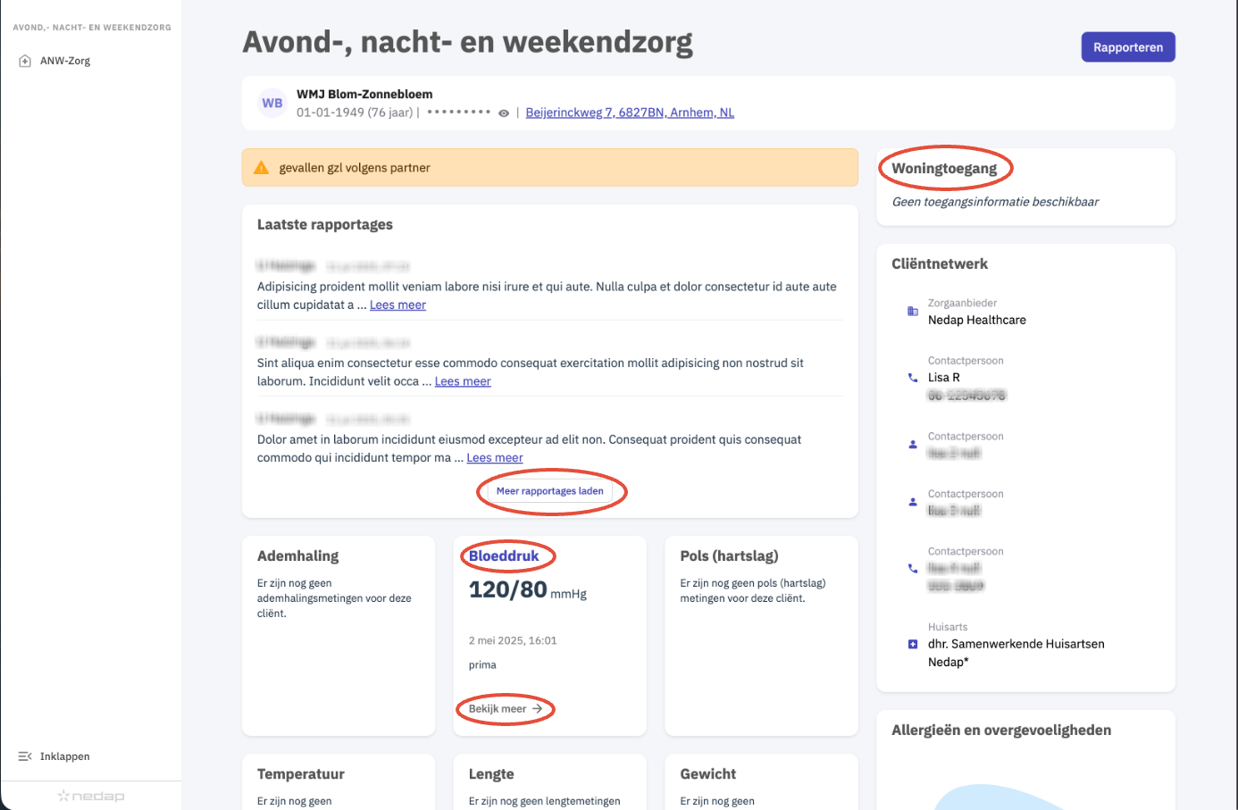Open the Bloeddruk card title link
This screenshot has height=810, width=1238.
point(504,555)
